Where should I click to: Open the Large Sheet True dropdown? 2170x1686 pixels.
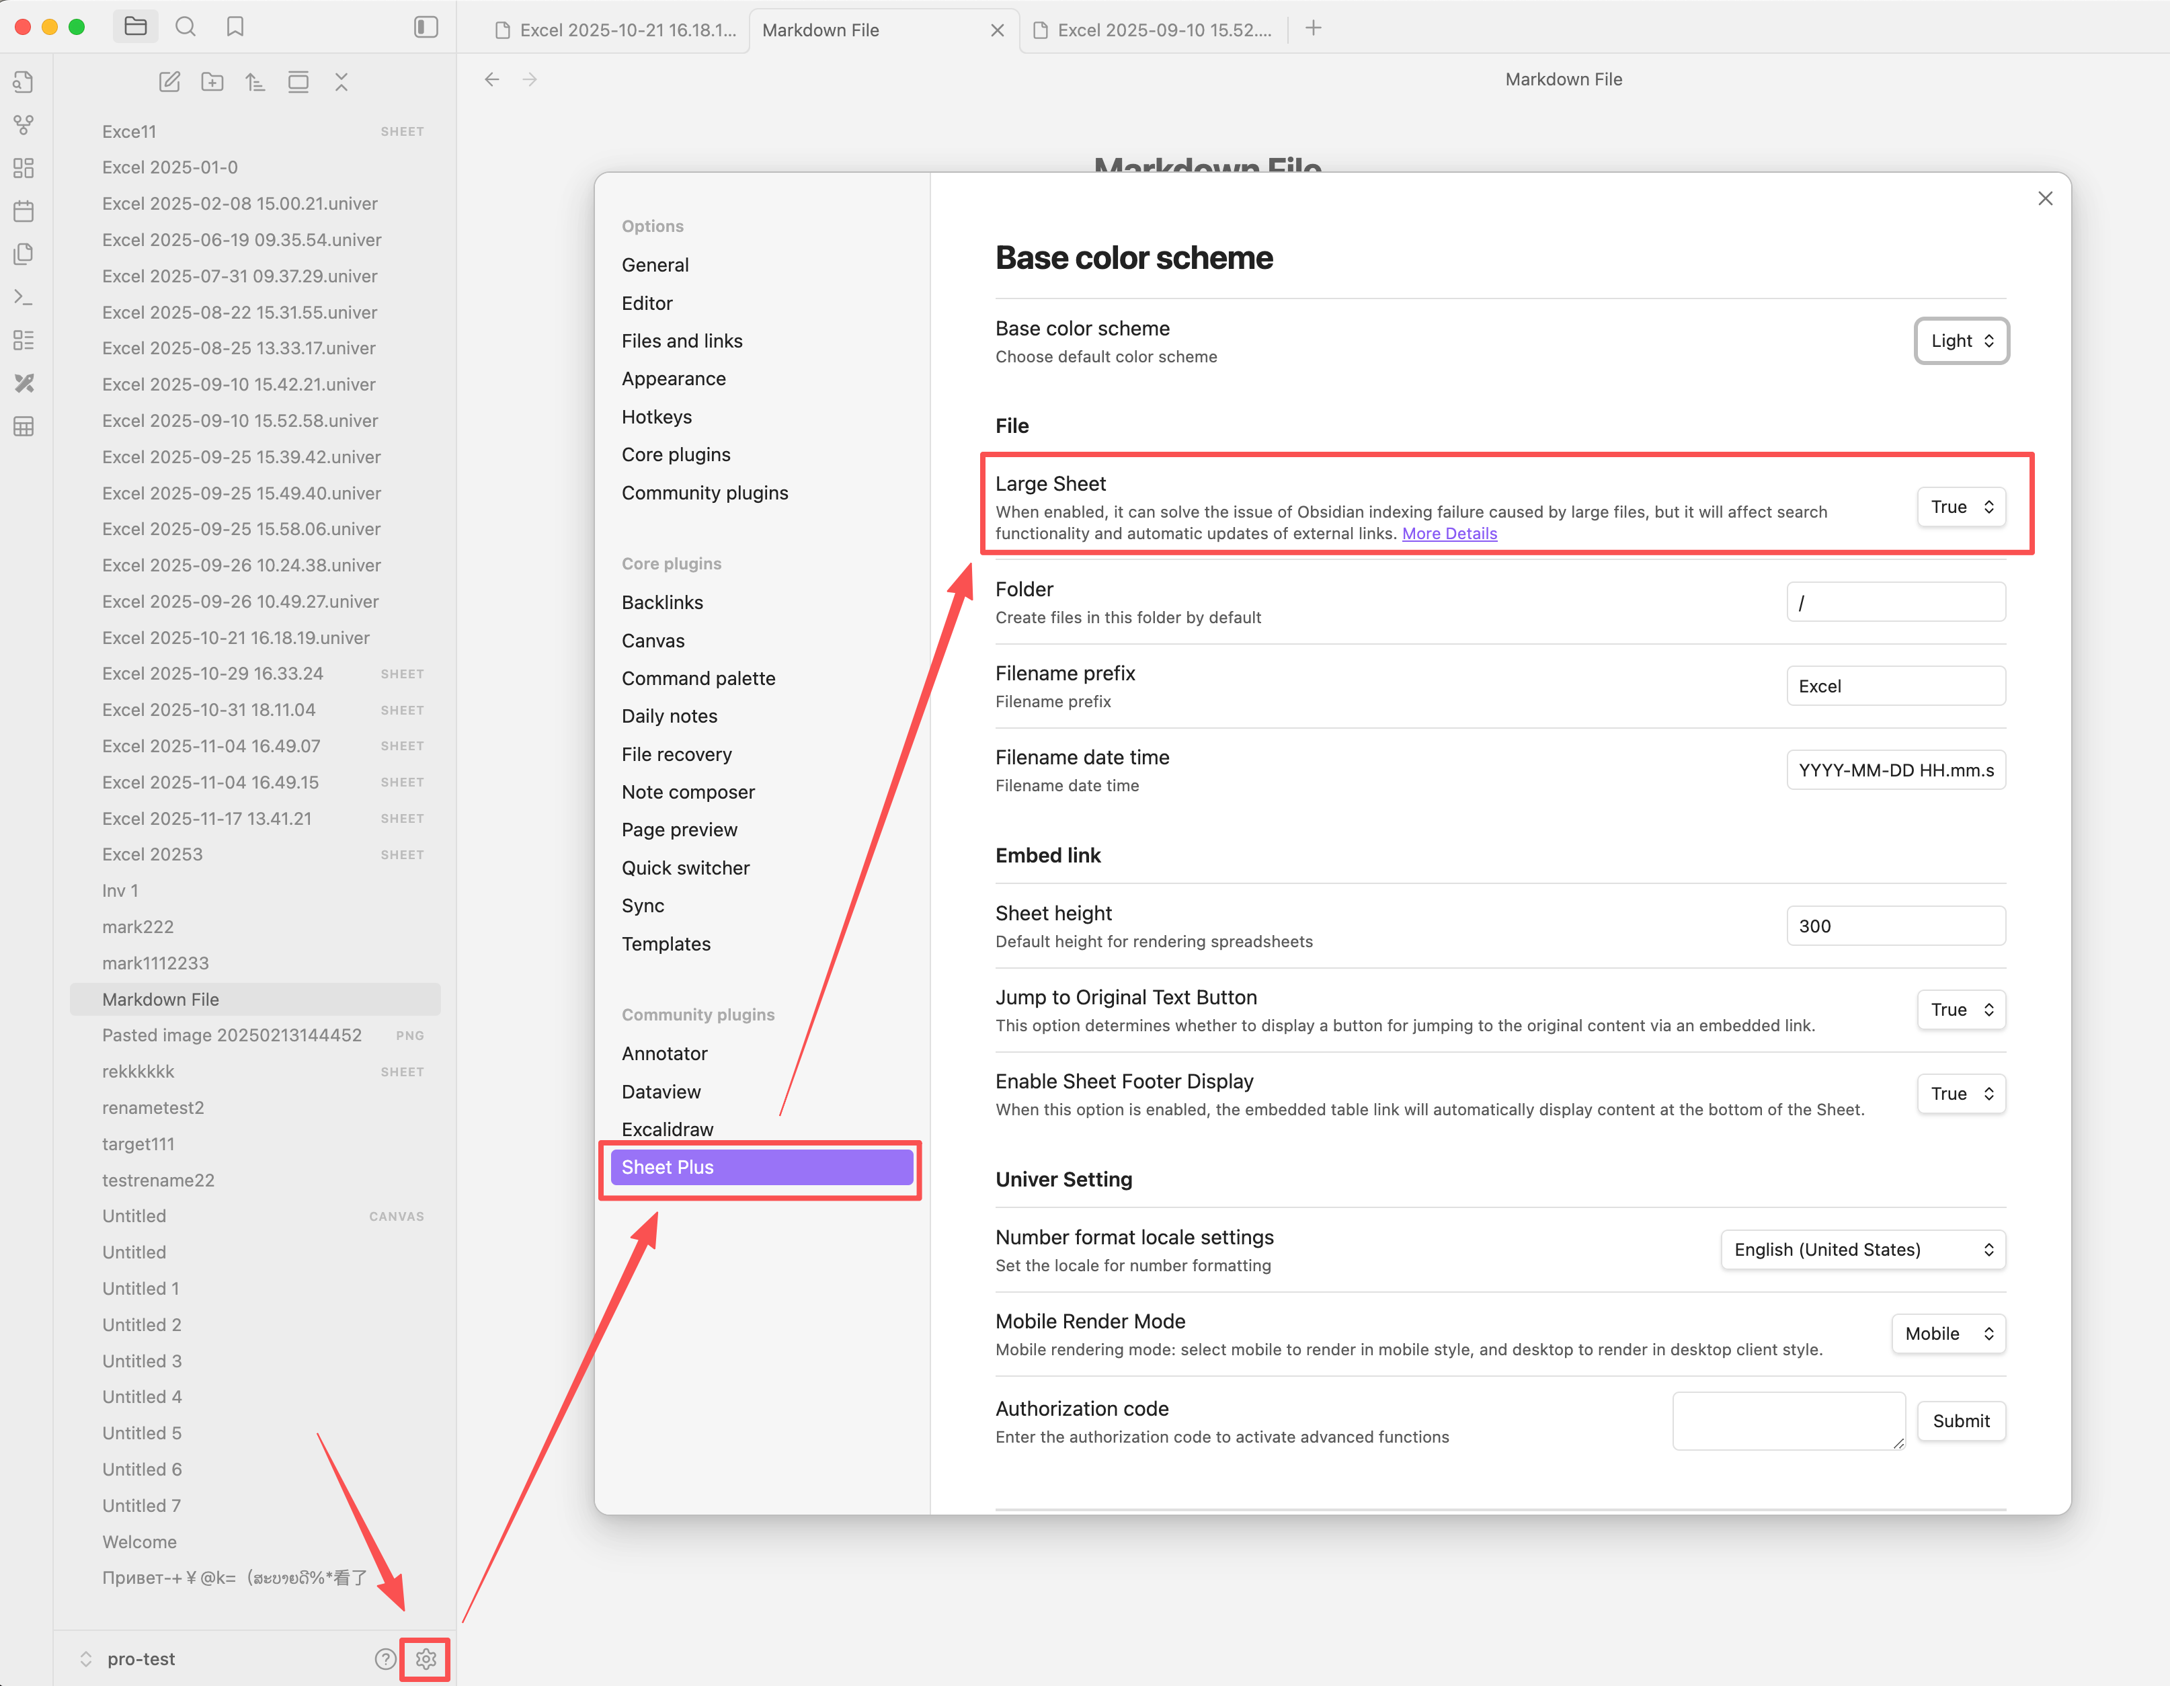[1960, 507]
